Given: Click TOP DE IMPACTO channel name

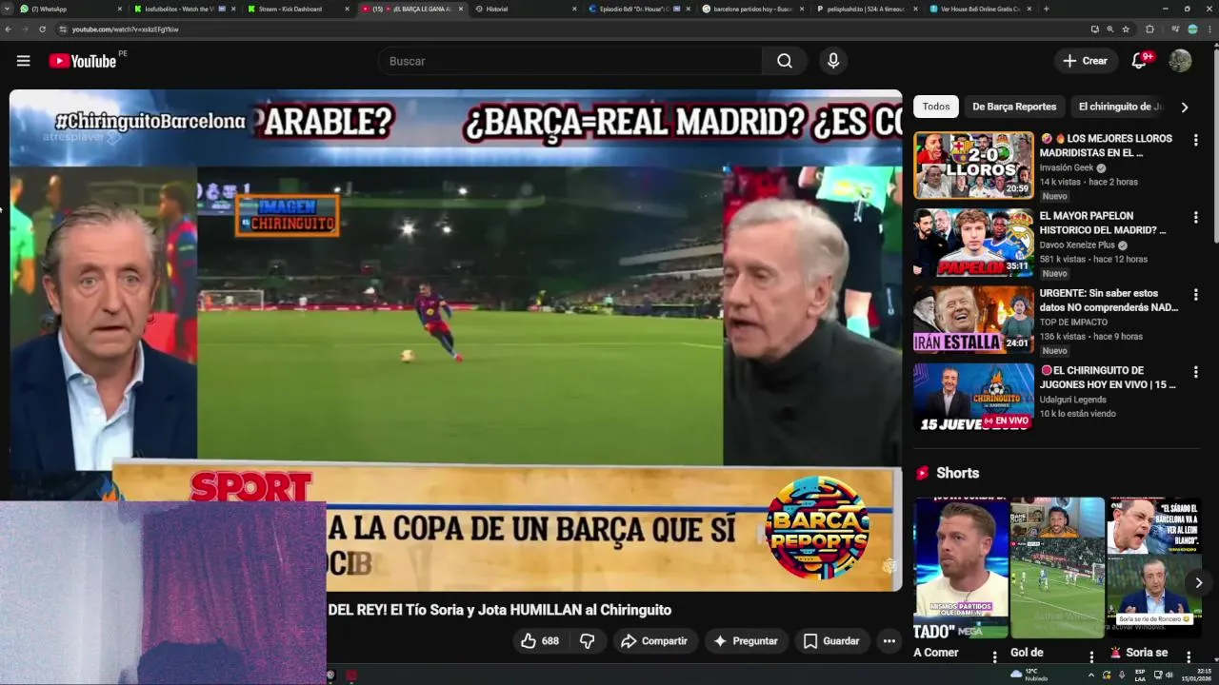Looking at the screenshot, I should [x=1073, y=322].
